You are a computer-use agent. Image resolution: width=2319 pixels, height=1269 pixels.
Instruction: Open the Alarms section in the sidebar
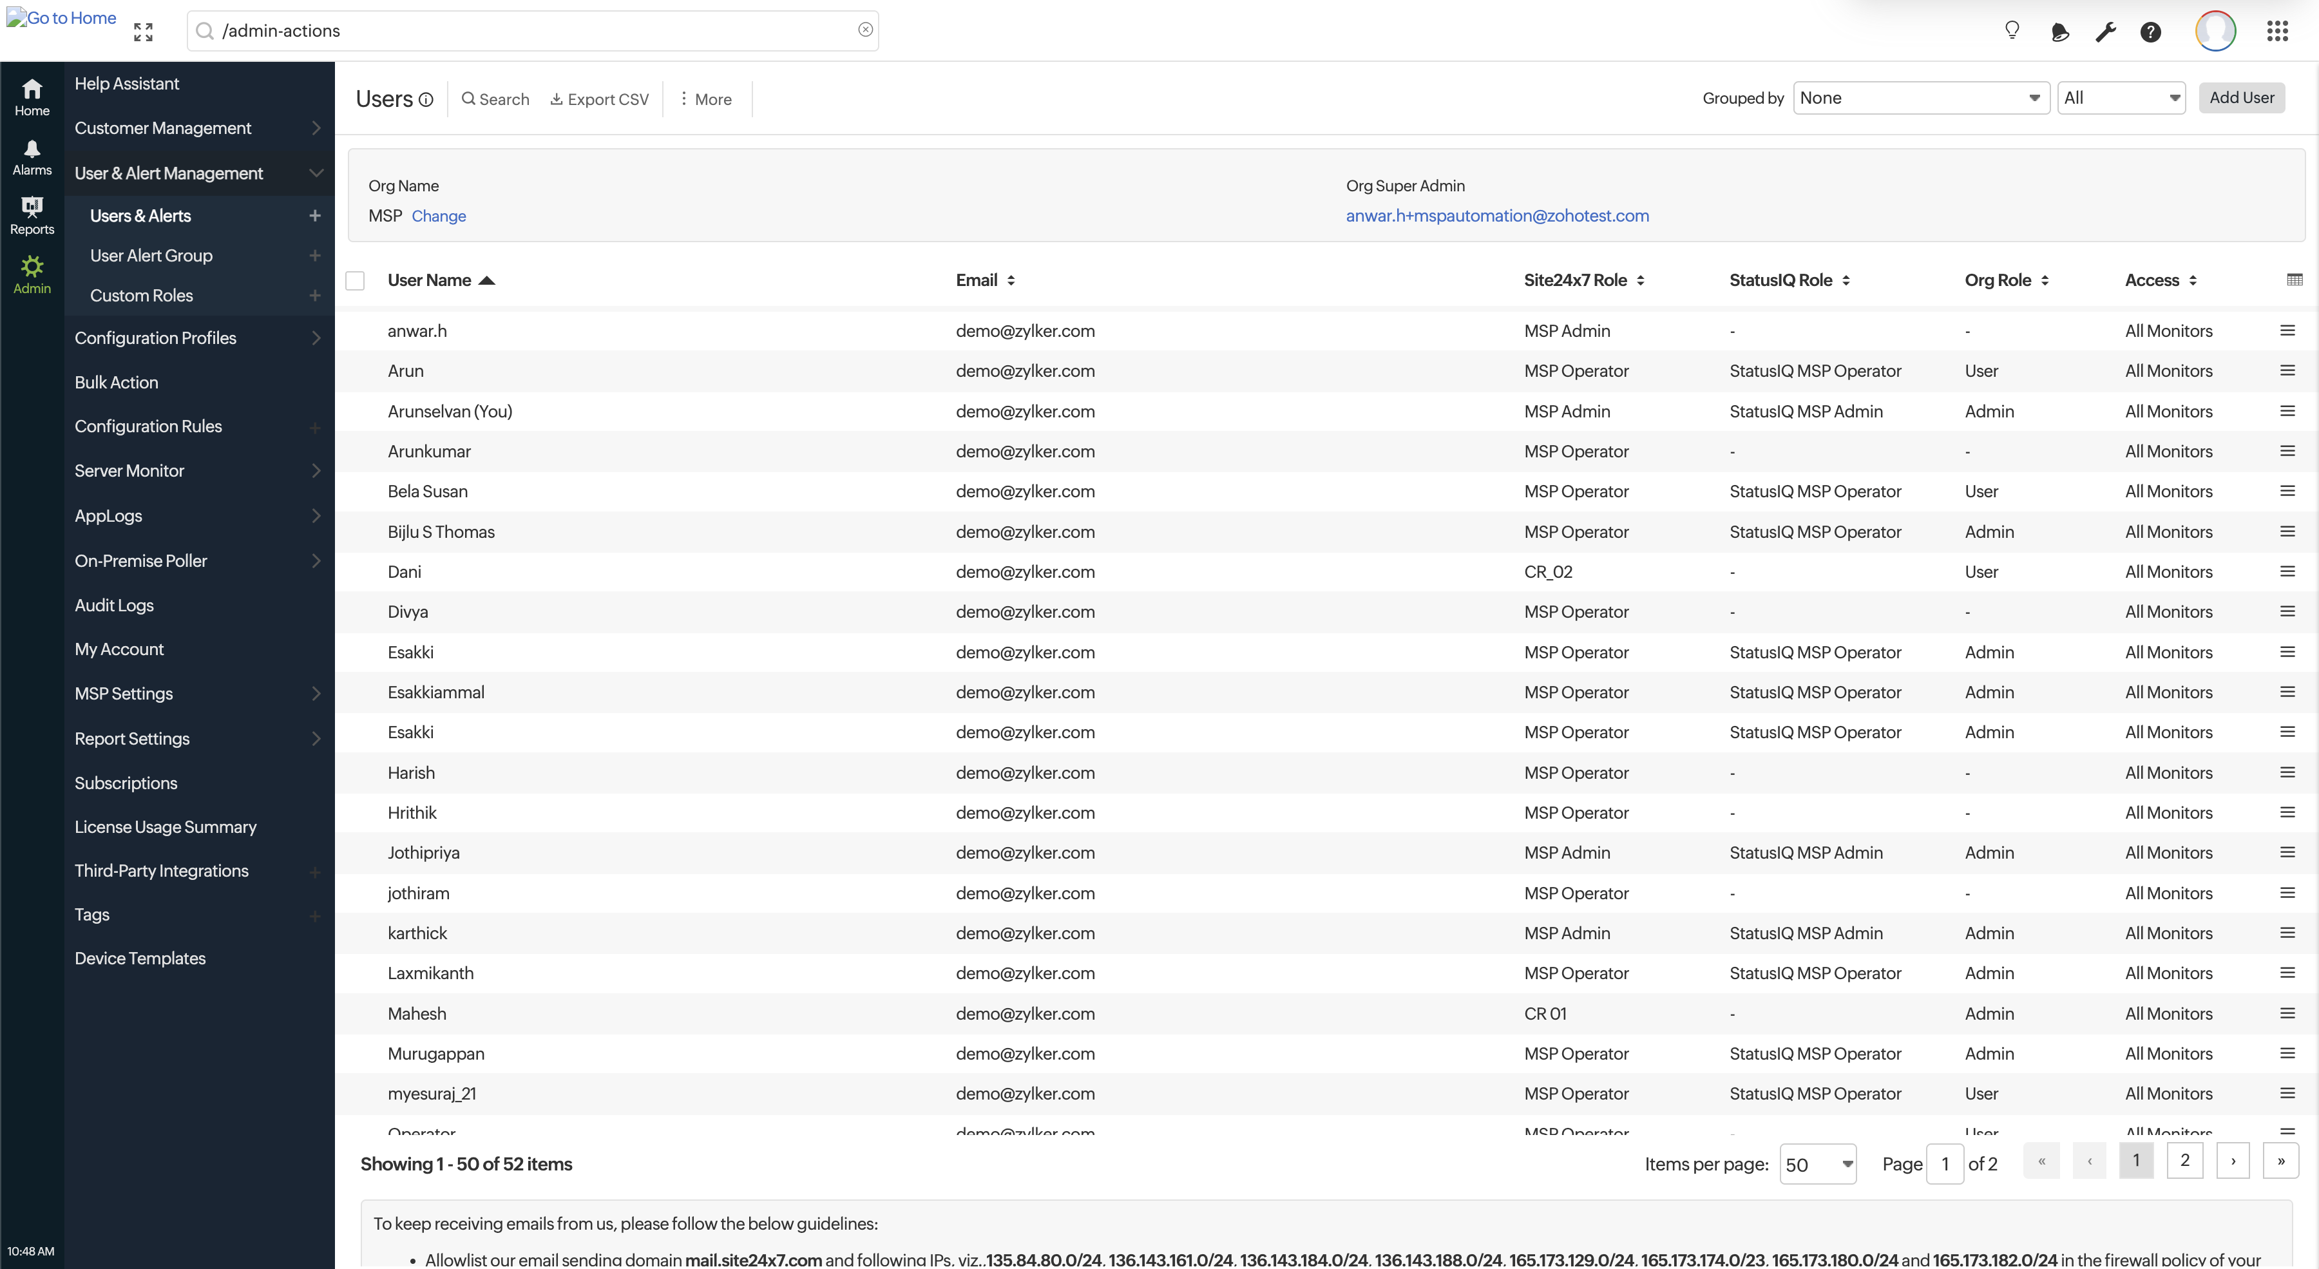pos(32,157)
